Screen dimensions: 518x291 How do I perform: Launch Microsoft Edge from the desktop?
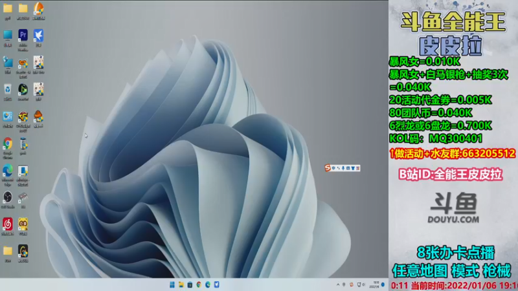pyautogui.click(x=8, y=171)
